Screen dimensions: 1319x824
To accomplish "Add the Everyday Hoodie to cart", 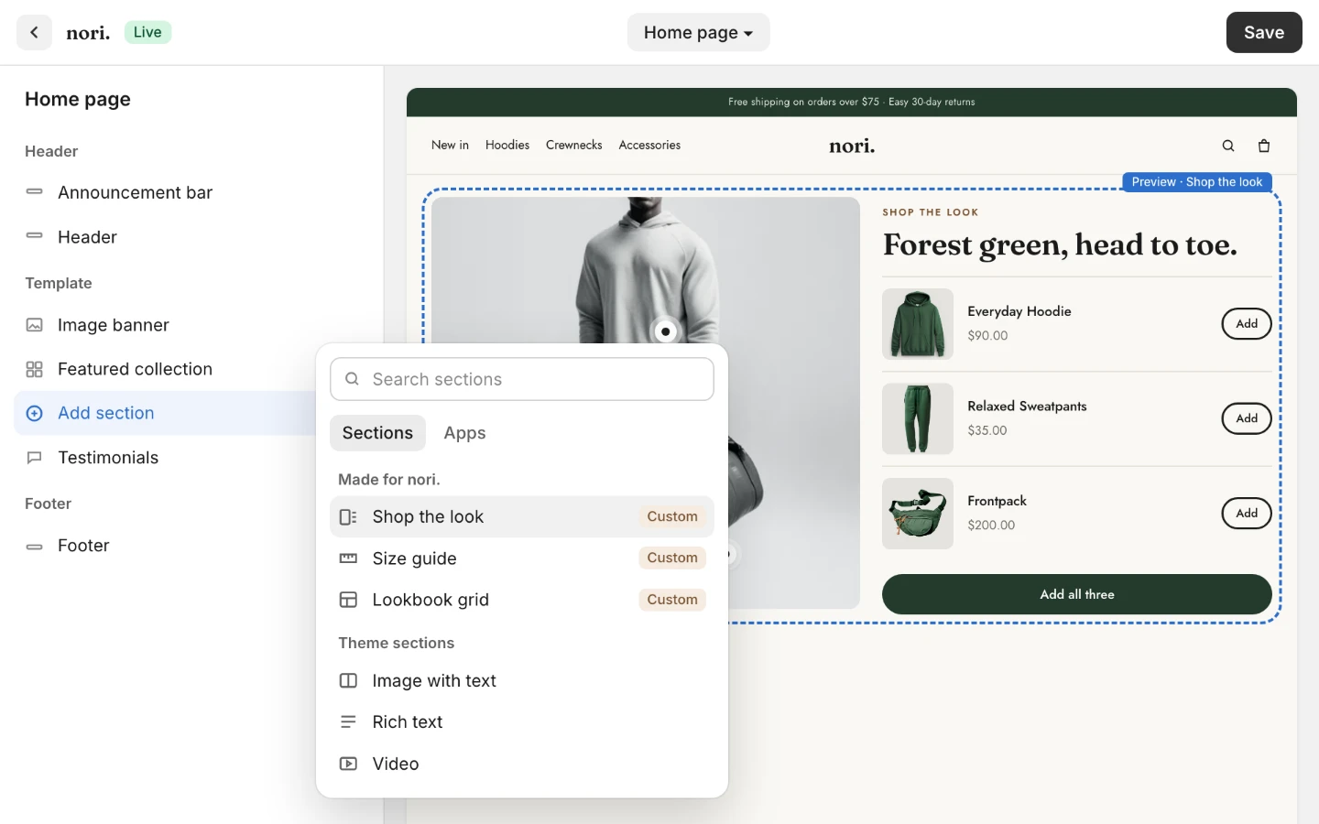I will [1247, 324].
